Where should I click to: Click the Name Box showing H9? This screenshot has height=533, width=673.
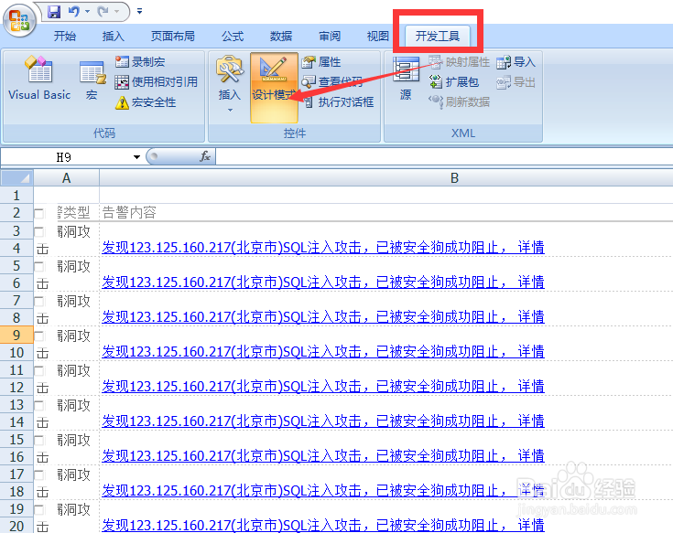[x=64, y=157]
